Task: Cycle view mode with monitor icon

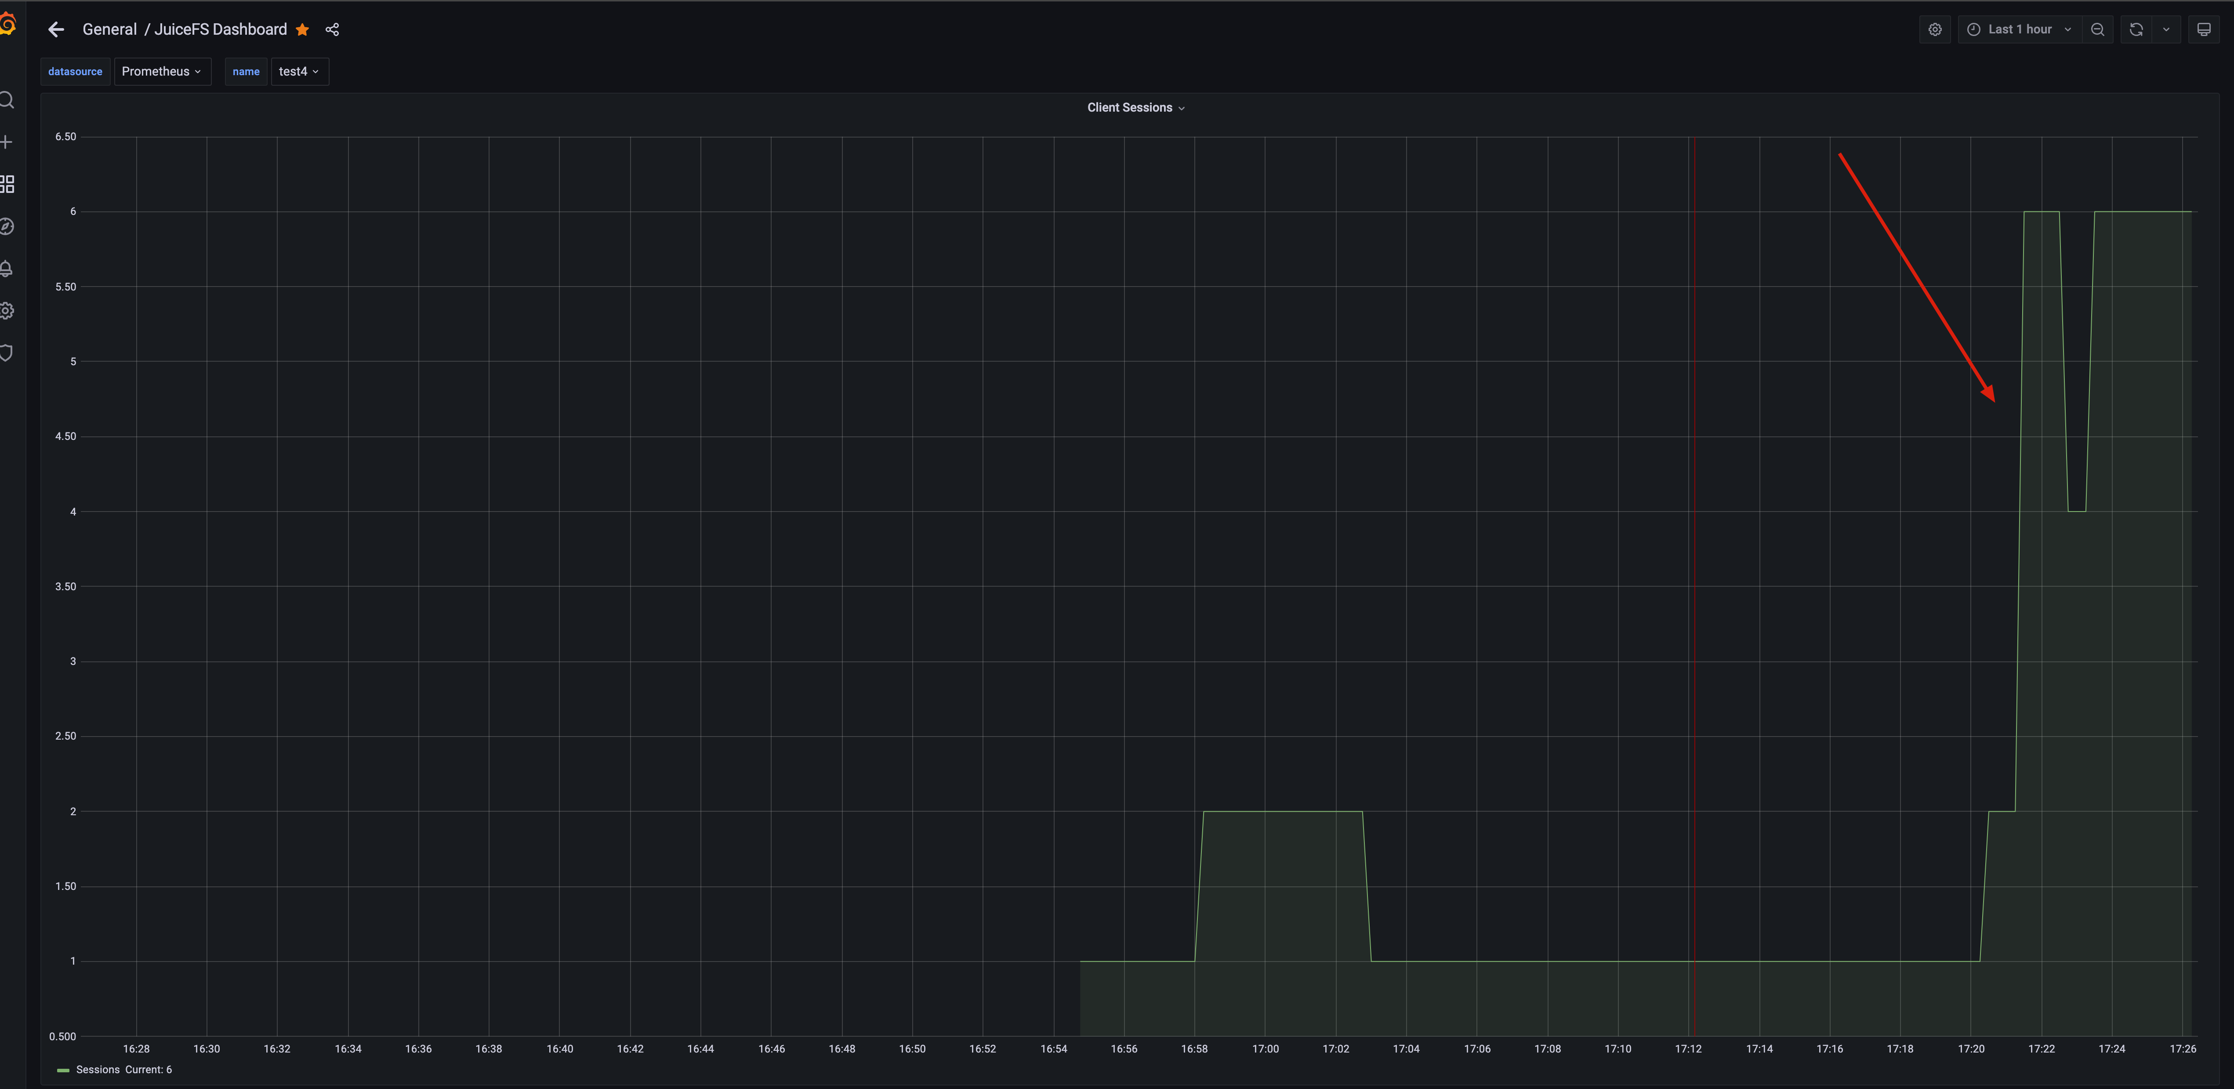Action: 2204,29
